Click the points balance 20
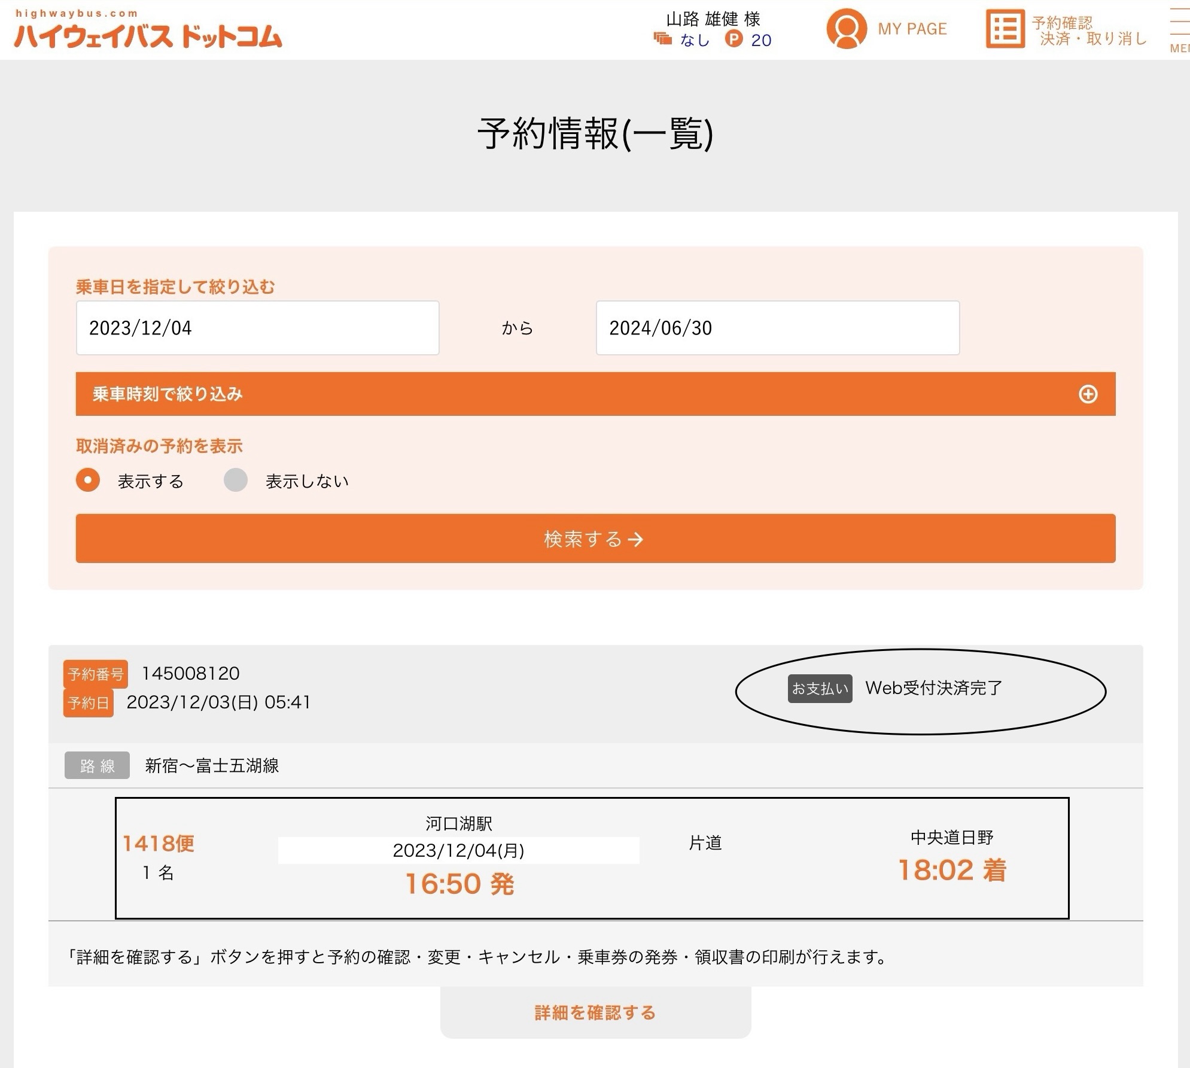The height and width of the screenshot is (1068, 1190). point(761,40)
